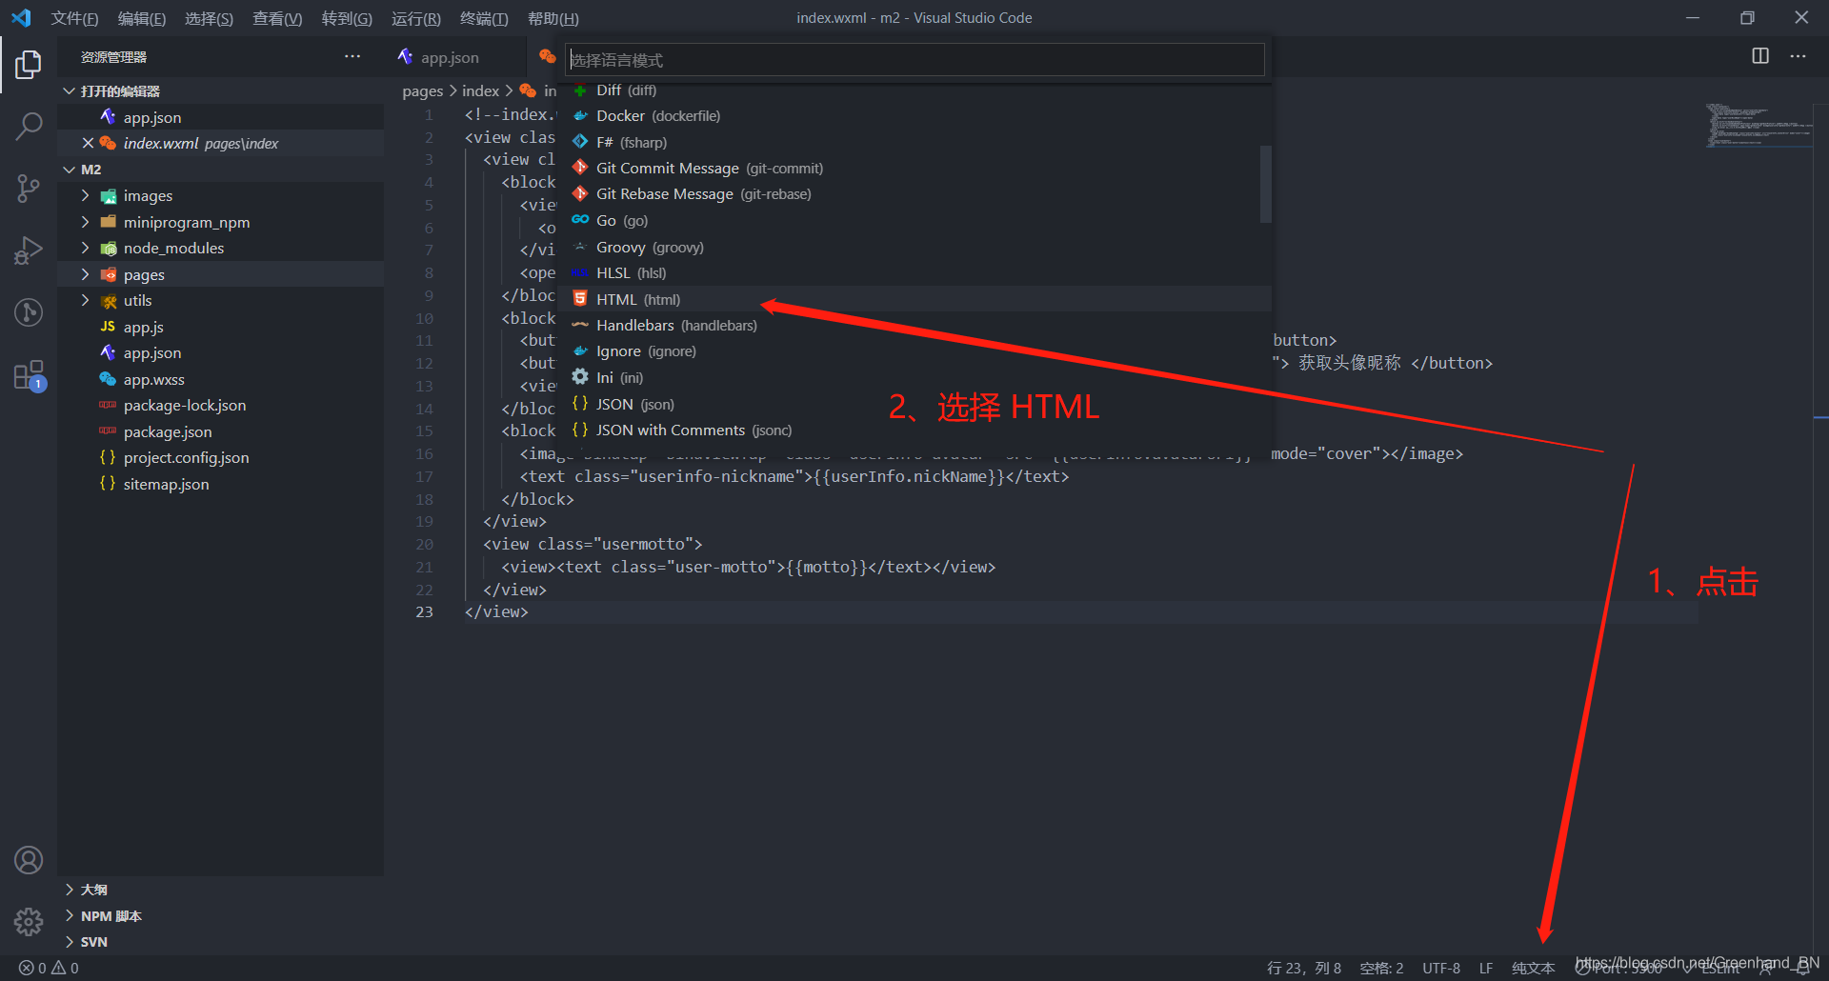Expand the utils folder
This screenshot has height=981, width=1829.
(x=85, y=300)
